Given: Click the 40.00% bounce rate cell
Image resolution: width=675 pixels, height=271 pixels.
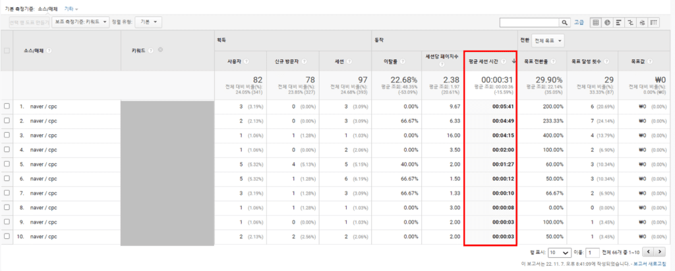Looking at the screenshot, I should coord(409,164).
